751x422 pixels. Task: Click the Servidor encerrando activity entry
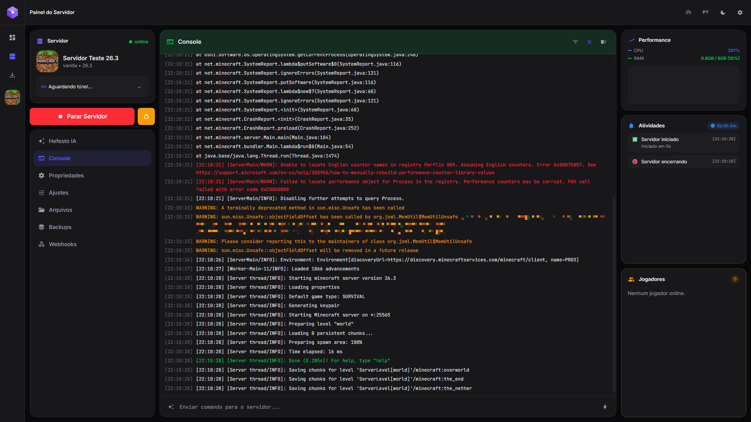683,162
